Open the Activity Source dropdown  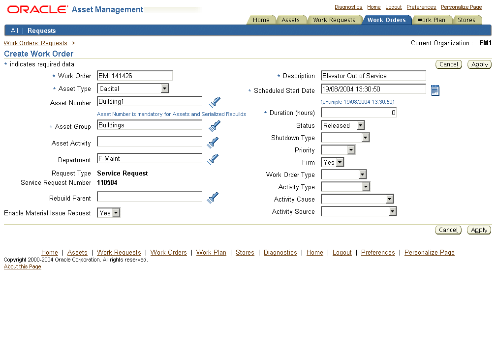359,211
